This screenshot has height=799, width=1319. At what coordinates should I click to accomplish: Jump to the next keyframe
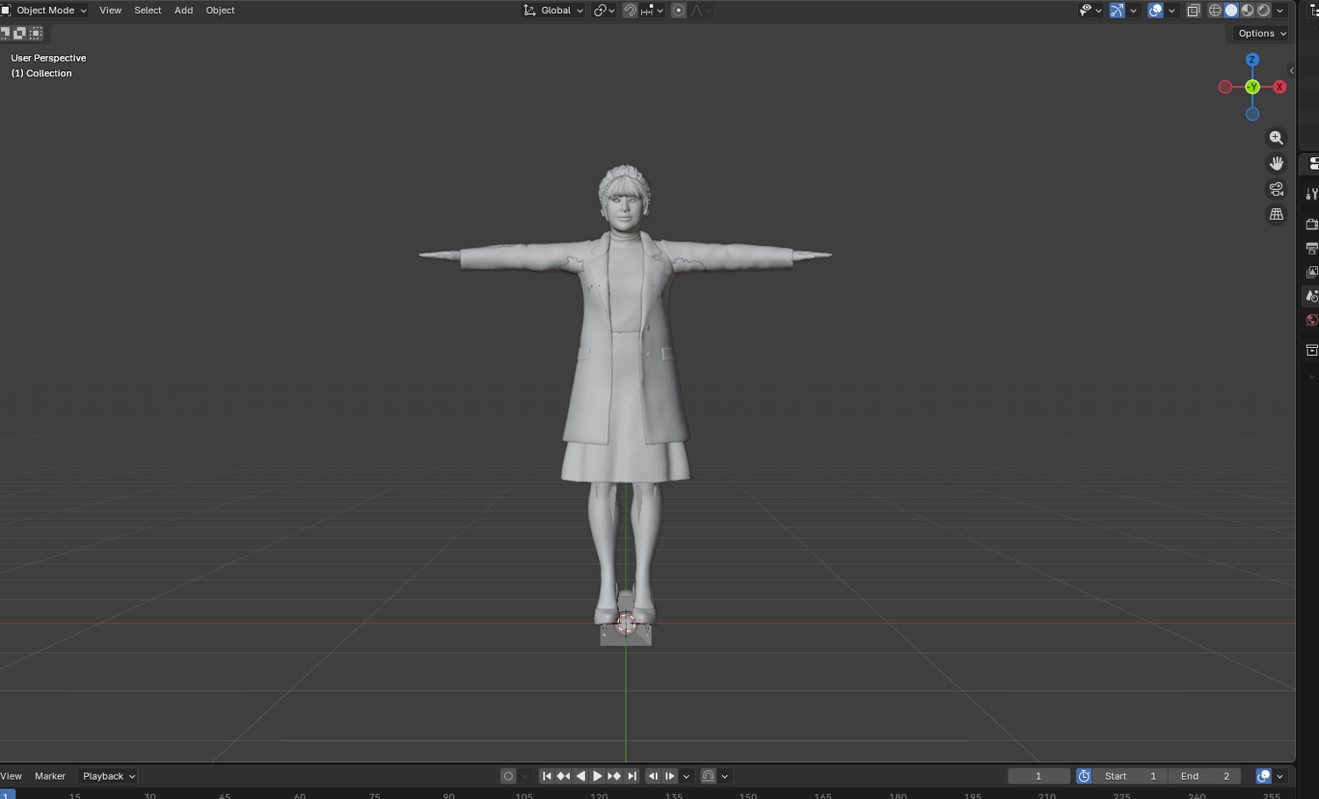[x=614, y=776]
